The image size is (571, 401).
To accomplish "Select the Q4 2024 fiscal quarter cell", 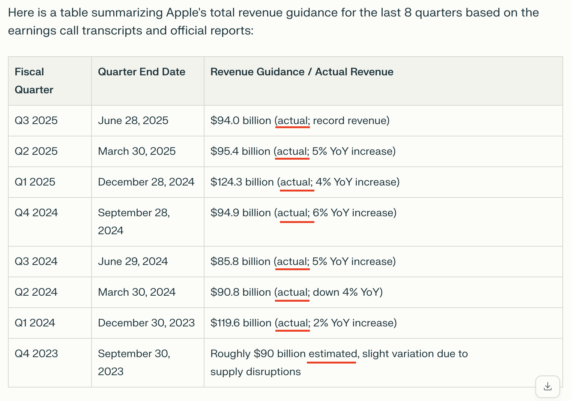I will point(36,213).
